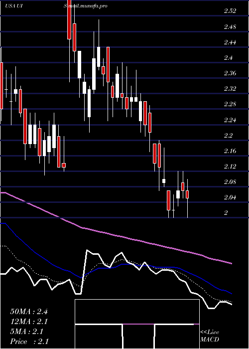Click the '5MA : 2.1' legend entry
This screenshot has height=349, width=249.
click(x=27, y=332)
